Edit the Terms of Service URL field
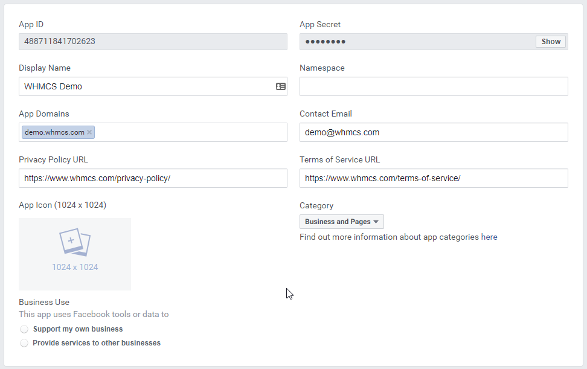Viewport: 587px width, 369px height. coord(434,178)
